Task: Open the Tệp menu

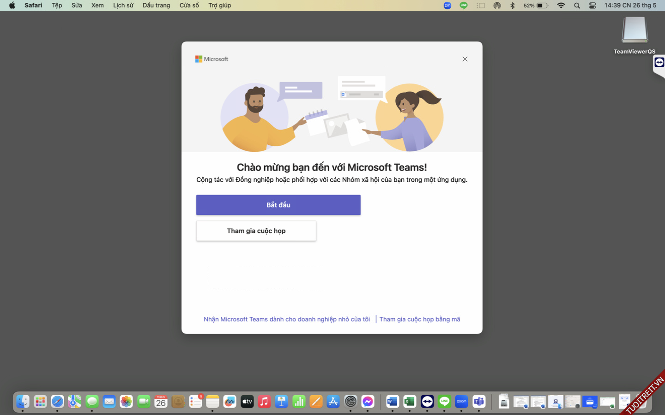Action: [x=57, y=6]
